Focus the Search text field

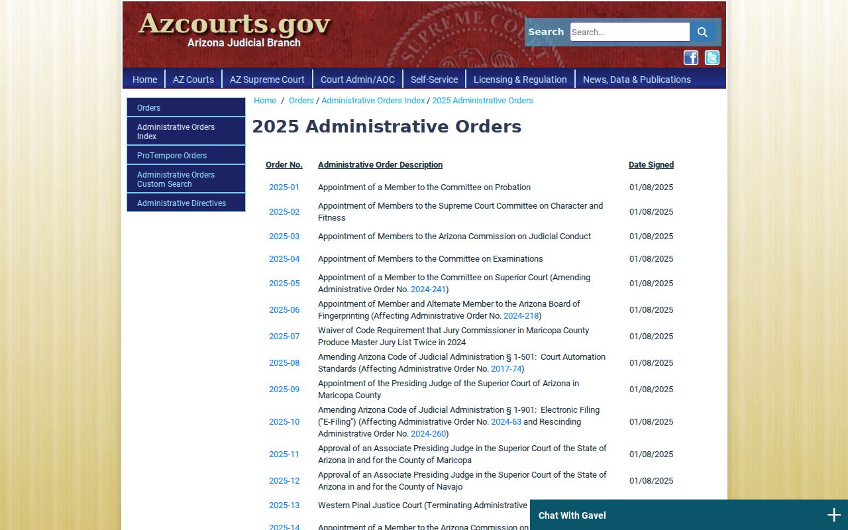coord(629,32)
